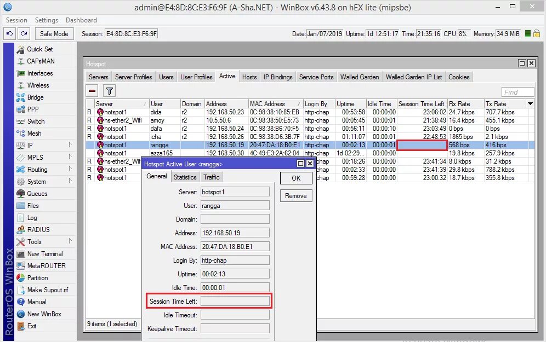Toggle Safe Mode
The height and width of the screenshot is (342, 546).
point(54,34)
